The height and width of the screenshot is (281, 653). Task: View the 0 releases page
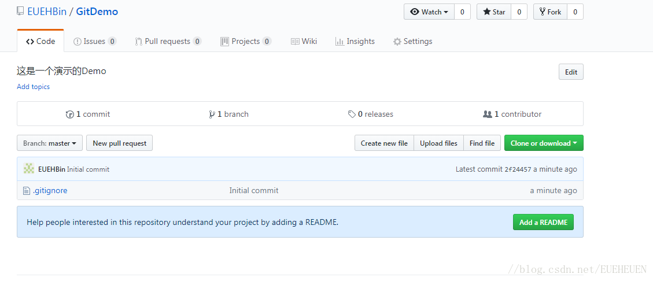(x=371, y=114)
